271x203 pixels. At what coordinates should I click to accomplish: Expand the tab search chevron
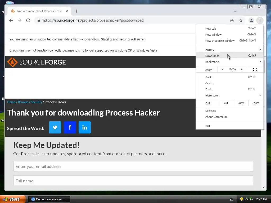235,11
